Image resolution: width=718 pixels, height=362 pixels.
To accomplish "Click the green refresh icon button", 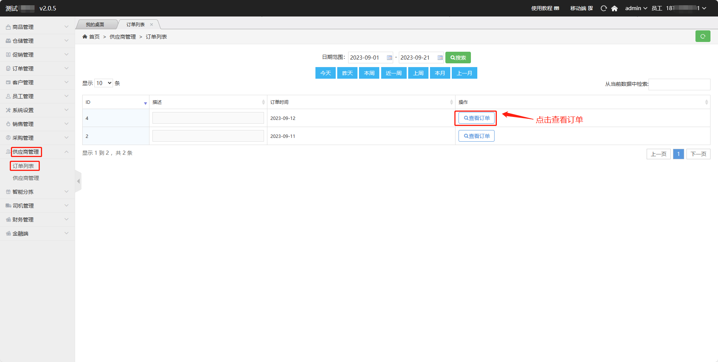I will 703,36.
